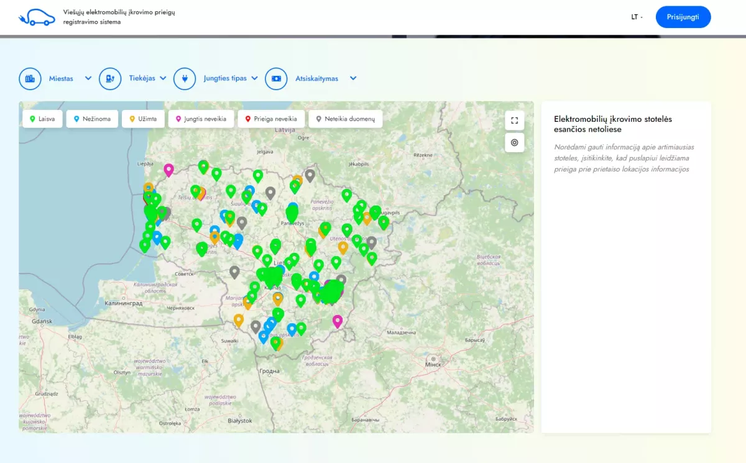Click the banknote icon on Atsiskaitymas filter

pos(276,78)
